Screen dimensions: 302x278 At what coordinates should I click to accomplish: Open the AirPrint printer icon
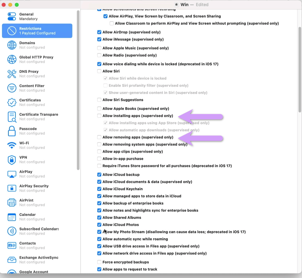click(12, 203)
